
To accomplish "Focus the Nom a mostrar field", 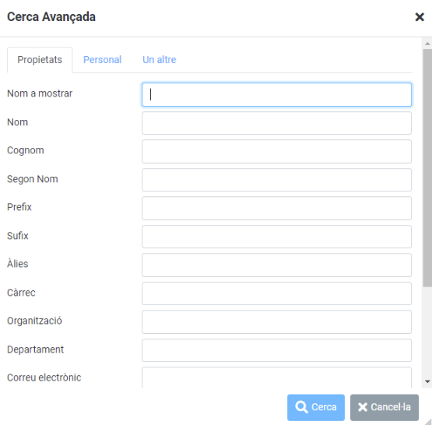I will click(x=276, y=94).
